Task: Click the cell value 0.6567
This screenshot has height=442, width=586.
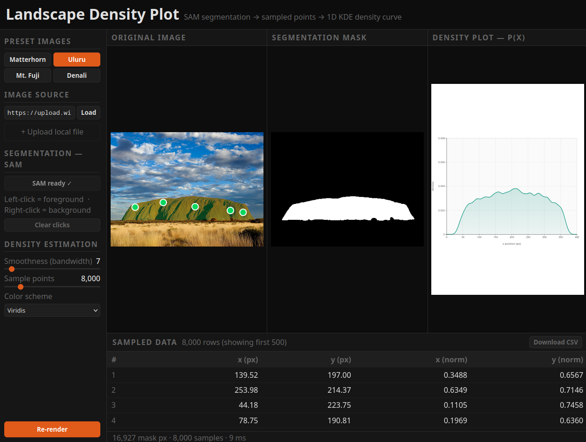Action: tap(571, 375)
